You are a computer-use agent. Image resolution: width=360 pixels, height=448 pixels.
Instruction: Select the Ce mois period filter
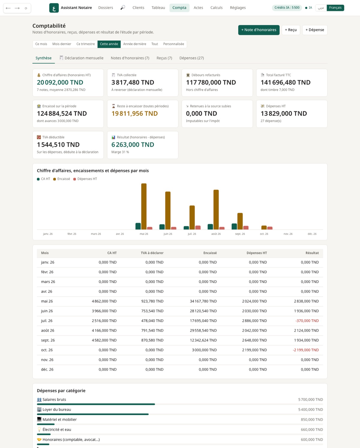(x=41, y=44)
